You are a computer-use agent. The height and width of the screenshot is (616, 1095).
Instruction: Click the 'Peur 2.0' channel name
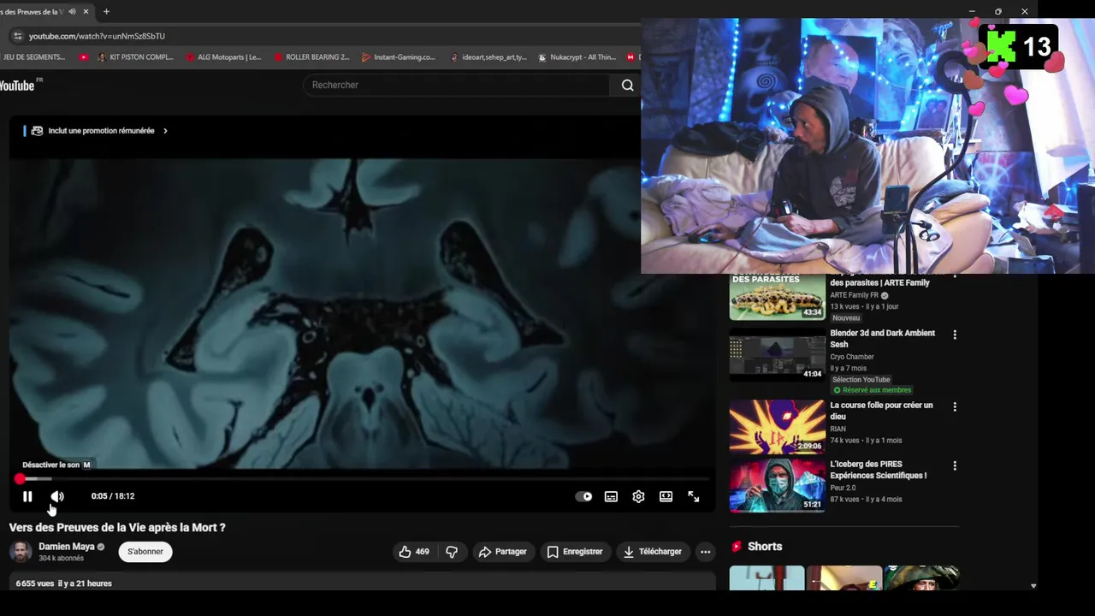coord(843,488)
